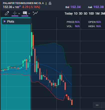Screen dimensions: 105x110
Task: Open the crosshair tool dropdown arrow
Action: point(19,13)
